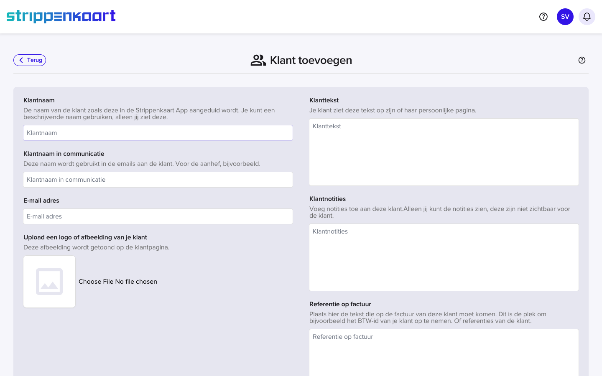Click the 'Klantnotities' field label
The width and height of the screenshot is (602, 376).
[328, 199]
